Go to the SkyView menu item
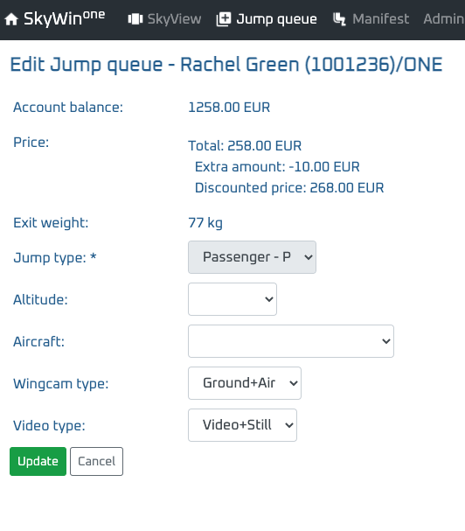 click(164, 19)
